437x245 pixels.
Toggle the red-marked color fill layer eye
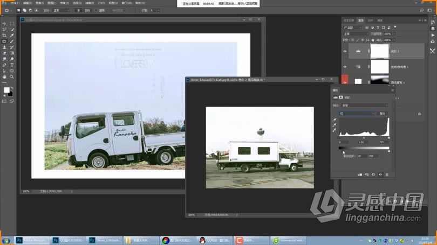click(x=345, y=82)
